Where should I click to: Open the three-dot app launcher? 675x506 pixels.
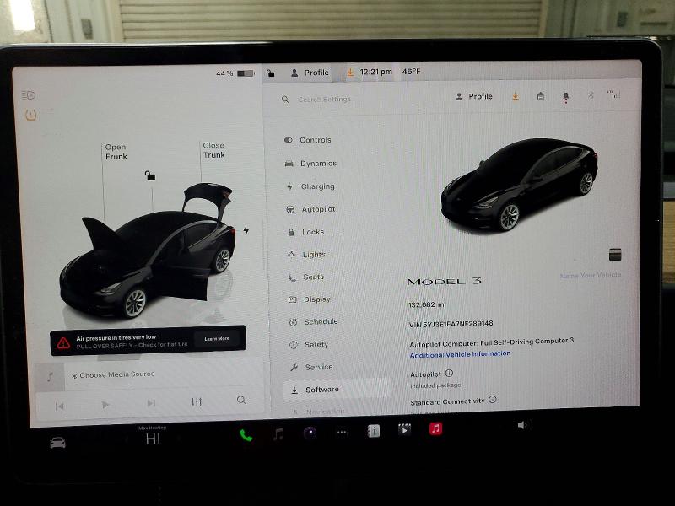342,433
